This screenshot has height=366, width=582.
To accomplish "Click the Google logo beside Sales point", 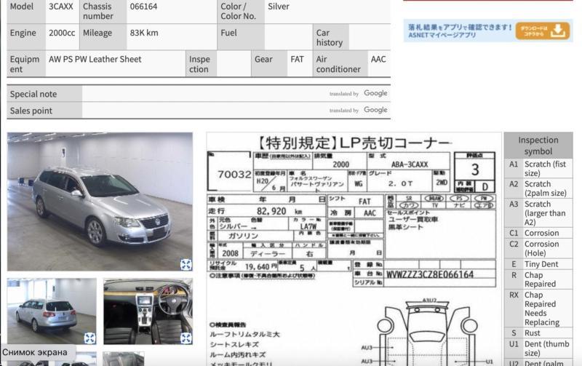I will [x=375, y=110].
